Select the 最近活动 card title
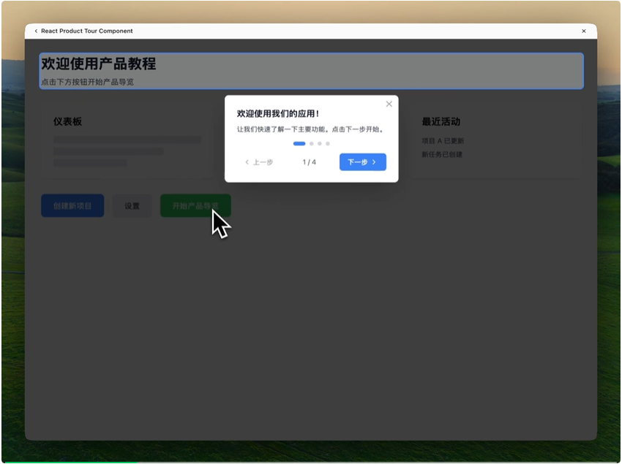The height and width of the screenshot is (464, 622). (441, 121)
